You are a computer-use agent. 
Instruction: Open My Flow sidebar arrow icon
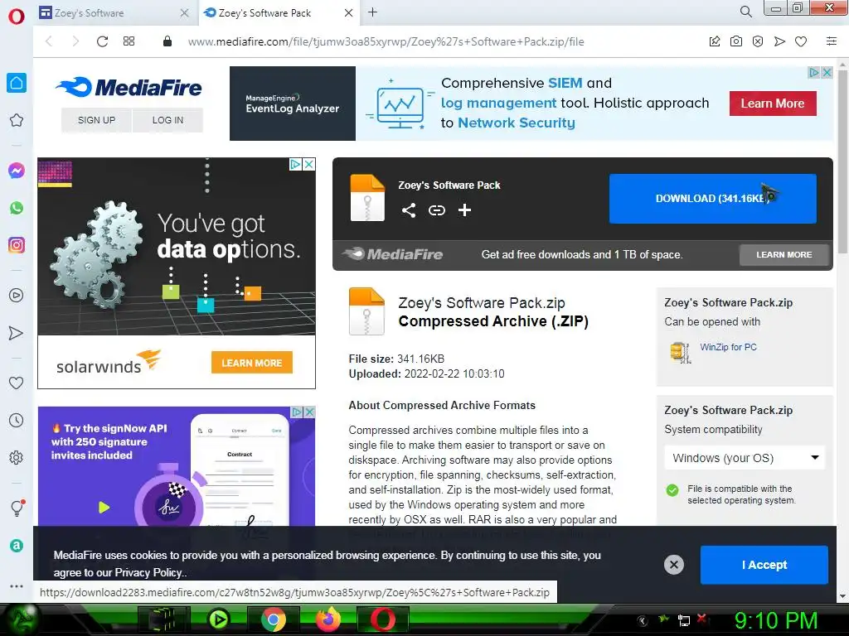(x=17, y=333)
